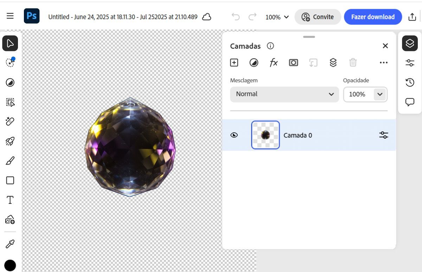The image size is (422, 272).
Task: Open the rocket quick actions tool
Action: point(10,141)
